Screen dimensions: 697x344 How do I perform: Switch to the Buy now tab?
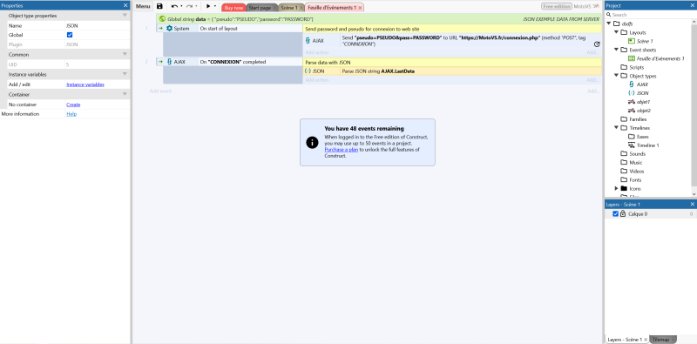click(233, 8)
